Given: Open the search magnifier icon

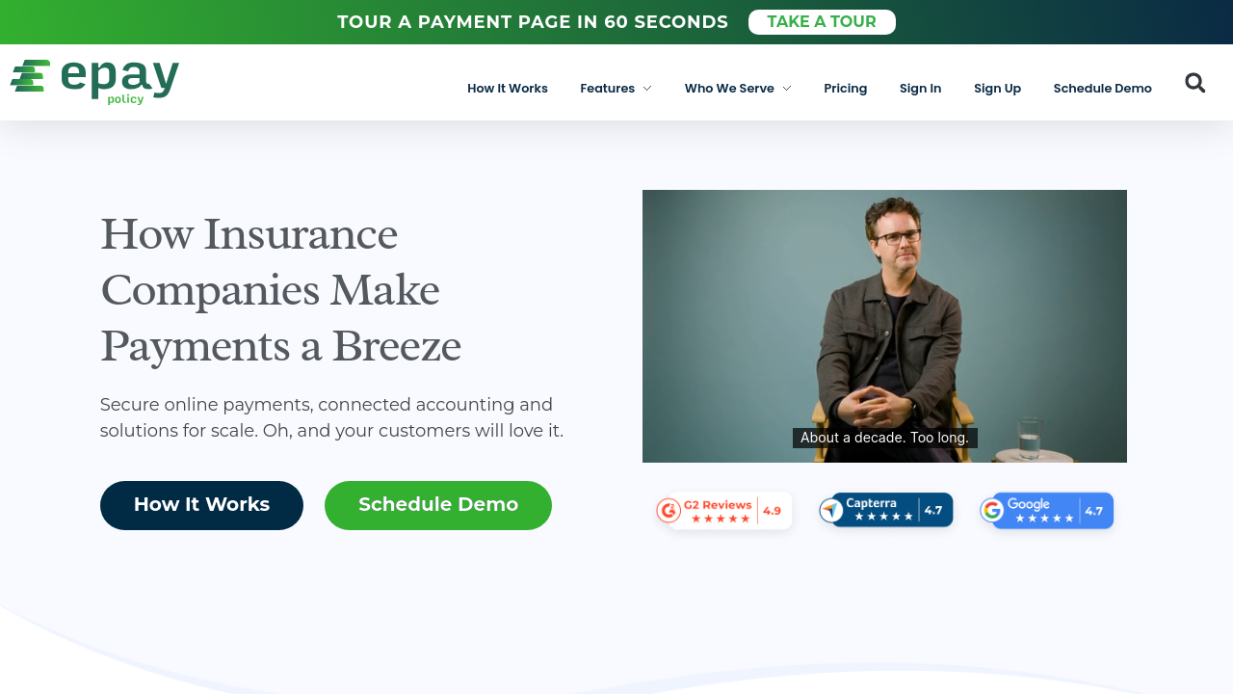Looking at the screenshot, I should pyautogui.click(x=1194, y=83).
